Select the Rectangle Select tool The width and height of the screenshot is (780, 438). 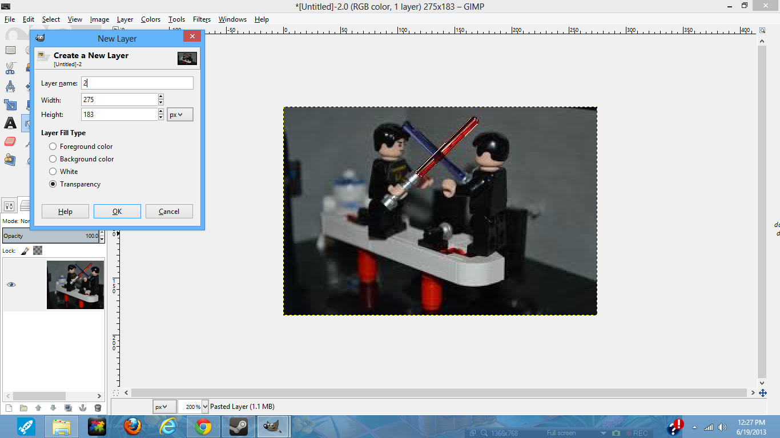click(x=10, y=50)
